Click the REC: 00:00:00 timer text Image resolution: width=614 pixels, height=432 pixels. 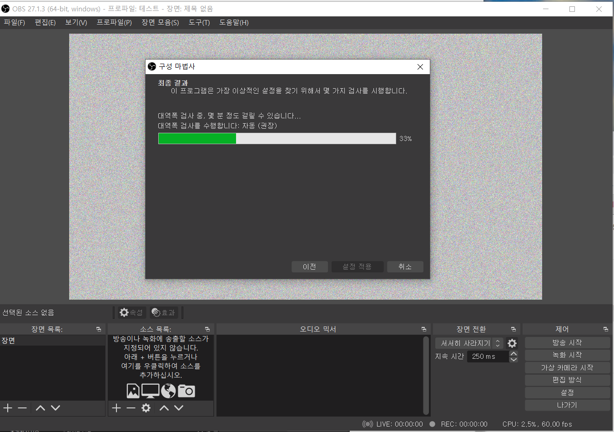coord(464,424)
